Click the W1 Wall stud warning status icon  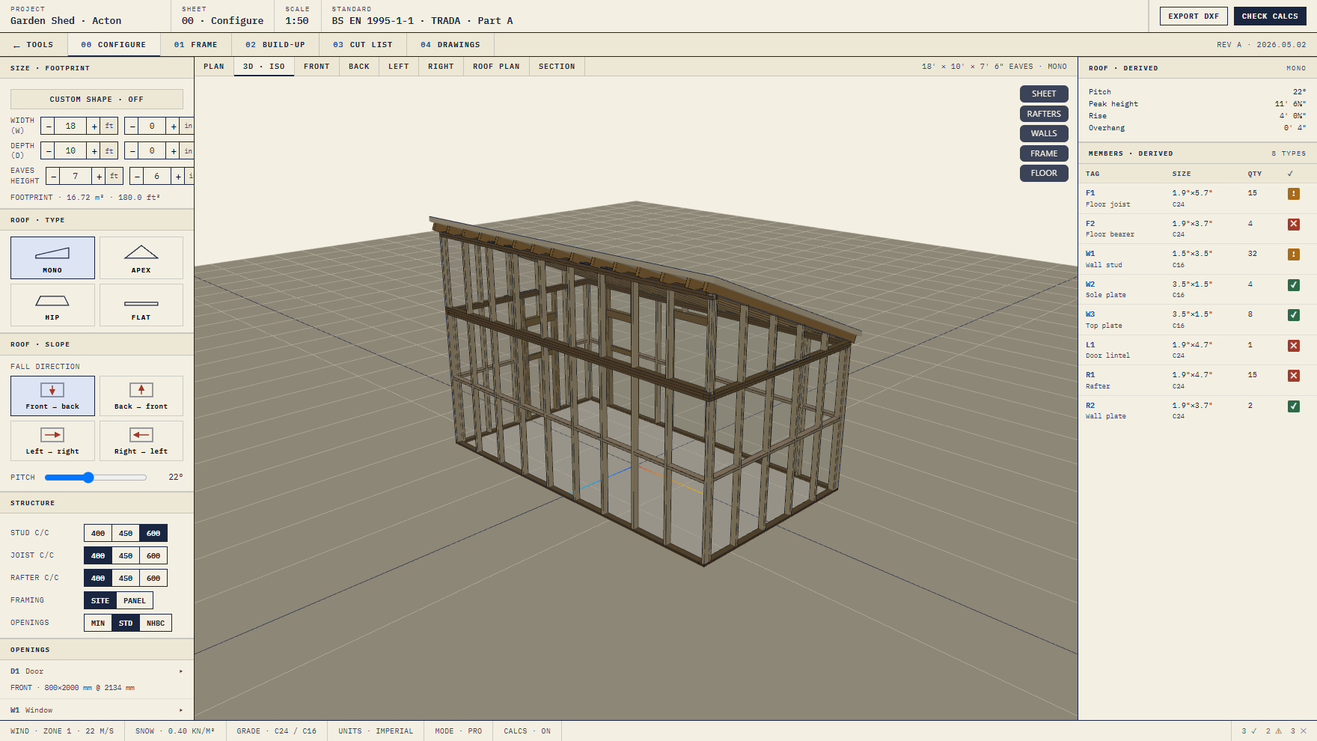(x=1294, y=254)
